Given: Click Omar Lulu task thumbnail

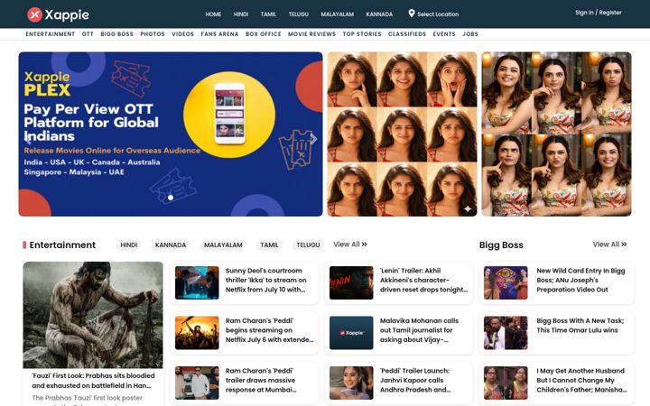Looking at the screenshot, I should click(506, 333).
